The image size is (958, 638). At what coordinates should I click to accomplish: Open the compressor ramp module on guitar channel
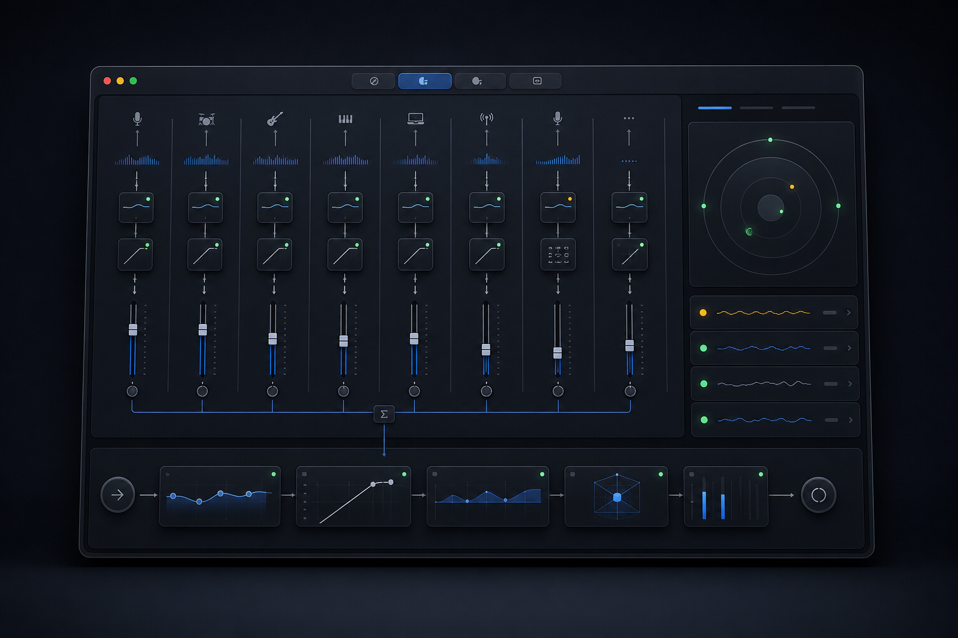pyautogui.click(x=274, y=254)
